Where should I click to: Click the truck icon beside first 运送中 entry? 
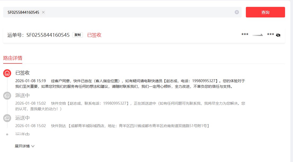pos(7,118)
